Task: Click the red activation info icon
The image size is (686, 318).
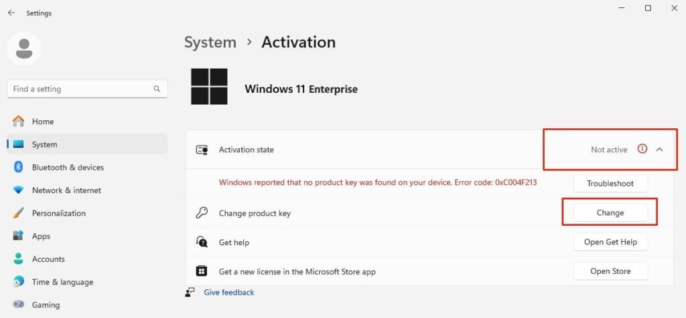Action: 642,150
